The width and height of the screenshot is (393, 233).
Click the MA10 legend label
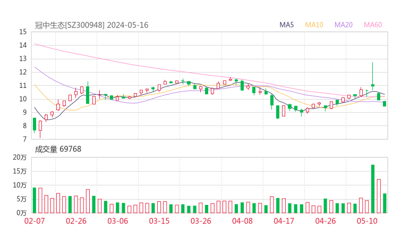click(314, 25)
